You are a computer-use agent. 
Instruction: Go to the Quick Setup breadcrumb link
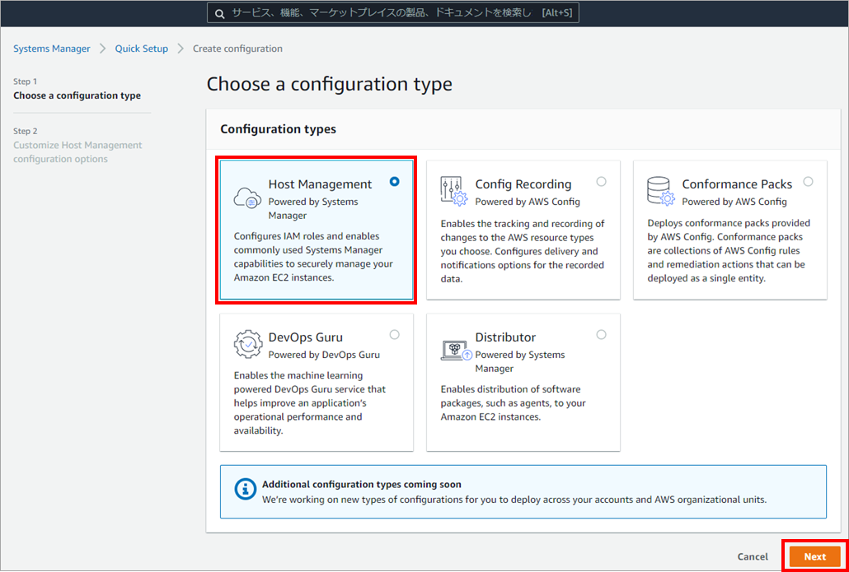coord(141,49)
